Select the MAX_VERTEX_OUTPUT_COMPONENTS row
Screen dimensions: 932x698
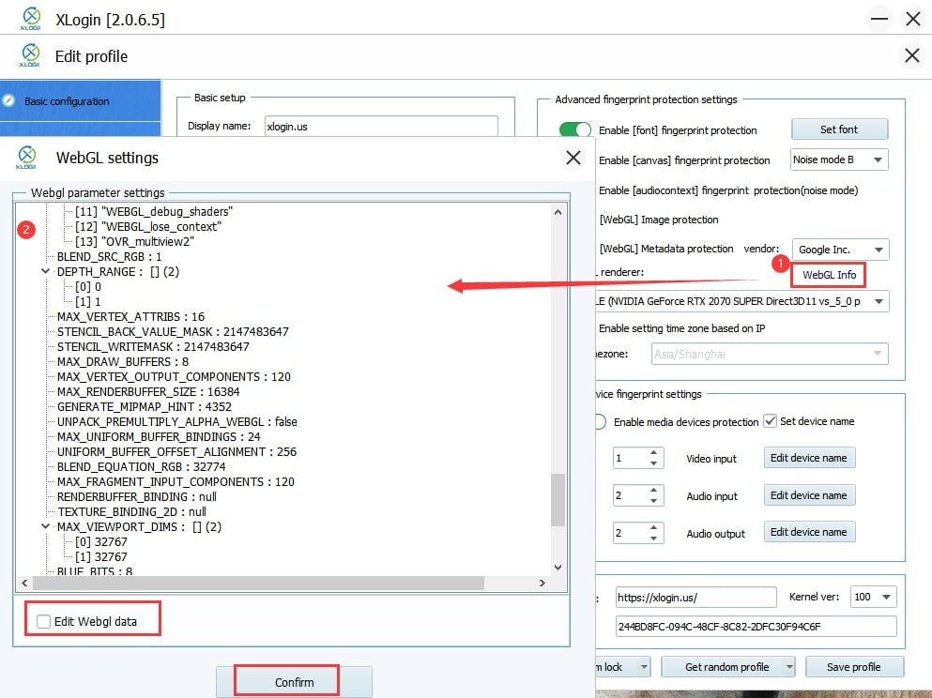(x=175, y=376)
